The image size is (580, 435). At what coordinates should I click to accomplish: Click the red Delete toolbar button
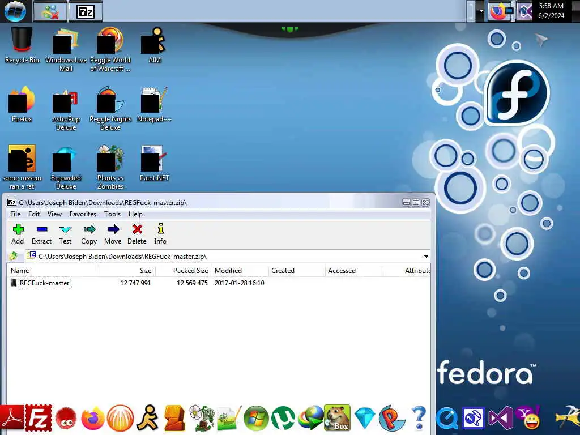pos(137,234)
